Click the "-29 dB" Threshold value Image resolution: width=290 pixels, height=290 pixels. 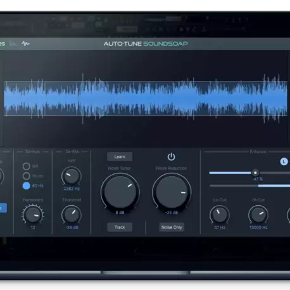pyautogui.click(x=72, y=227)
